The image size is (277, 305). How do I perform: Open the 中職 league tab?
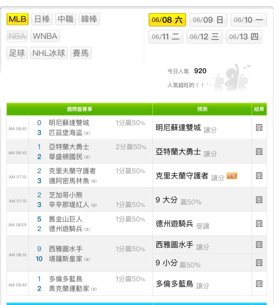pos(66,19)
